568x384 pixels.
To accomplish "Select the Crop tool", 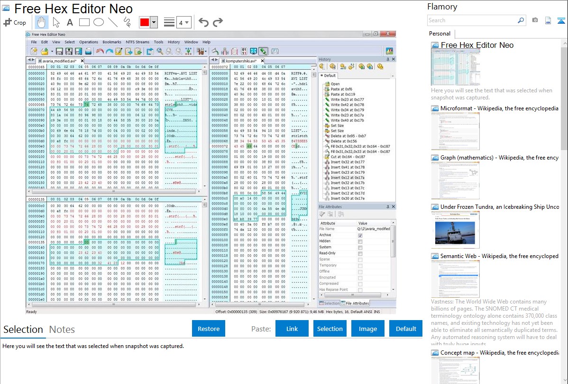I will point(15,22).
